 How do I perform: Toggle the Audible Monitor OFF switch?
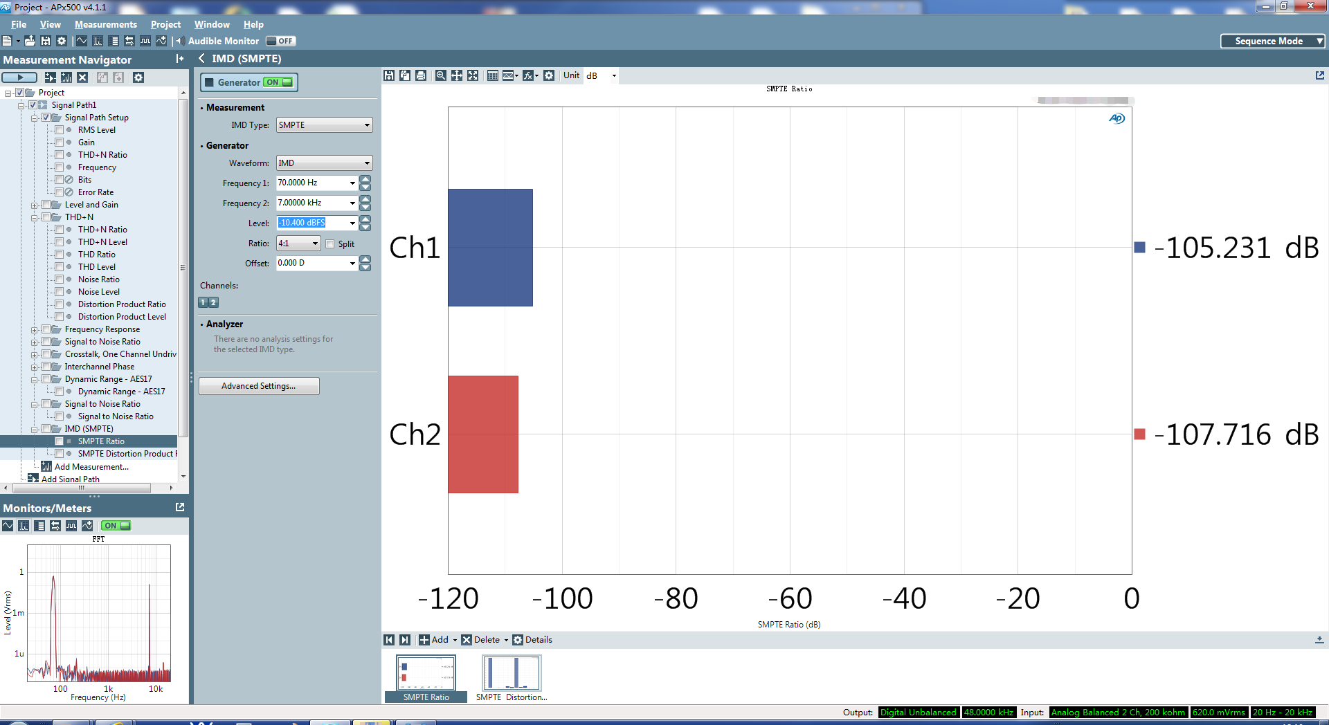pos(280,41)
